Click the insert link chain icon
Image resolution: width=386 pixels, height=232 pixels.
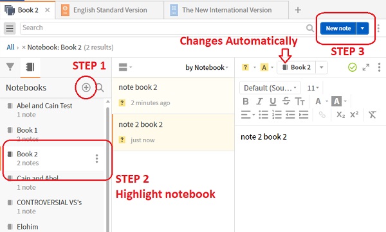click(x=322, y=115)
